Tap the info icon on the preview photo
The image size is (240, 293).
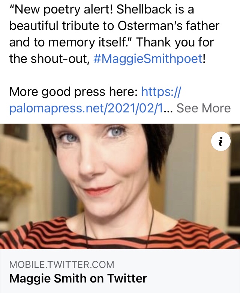(221, 142)
